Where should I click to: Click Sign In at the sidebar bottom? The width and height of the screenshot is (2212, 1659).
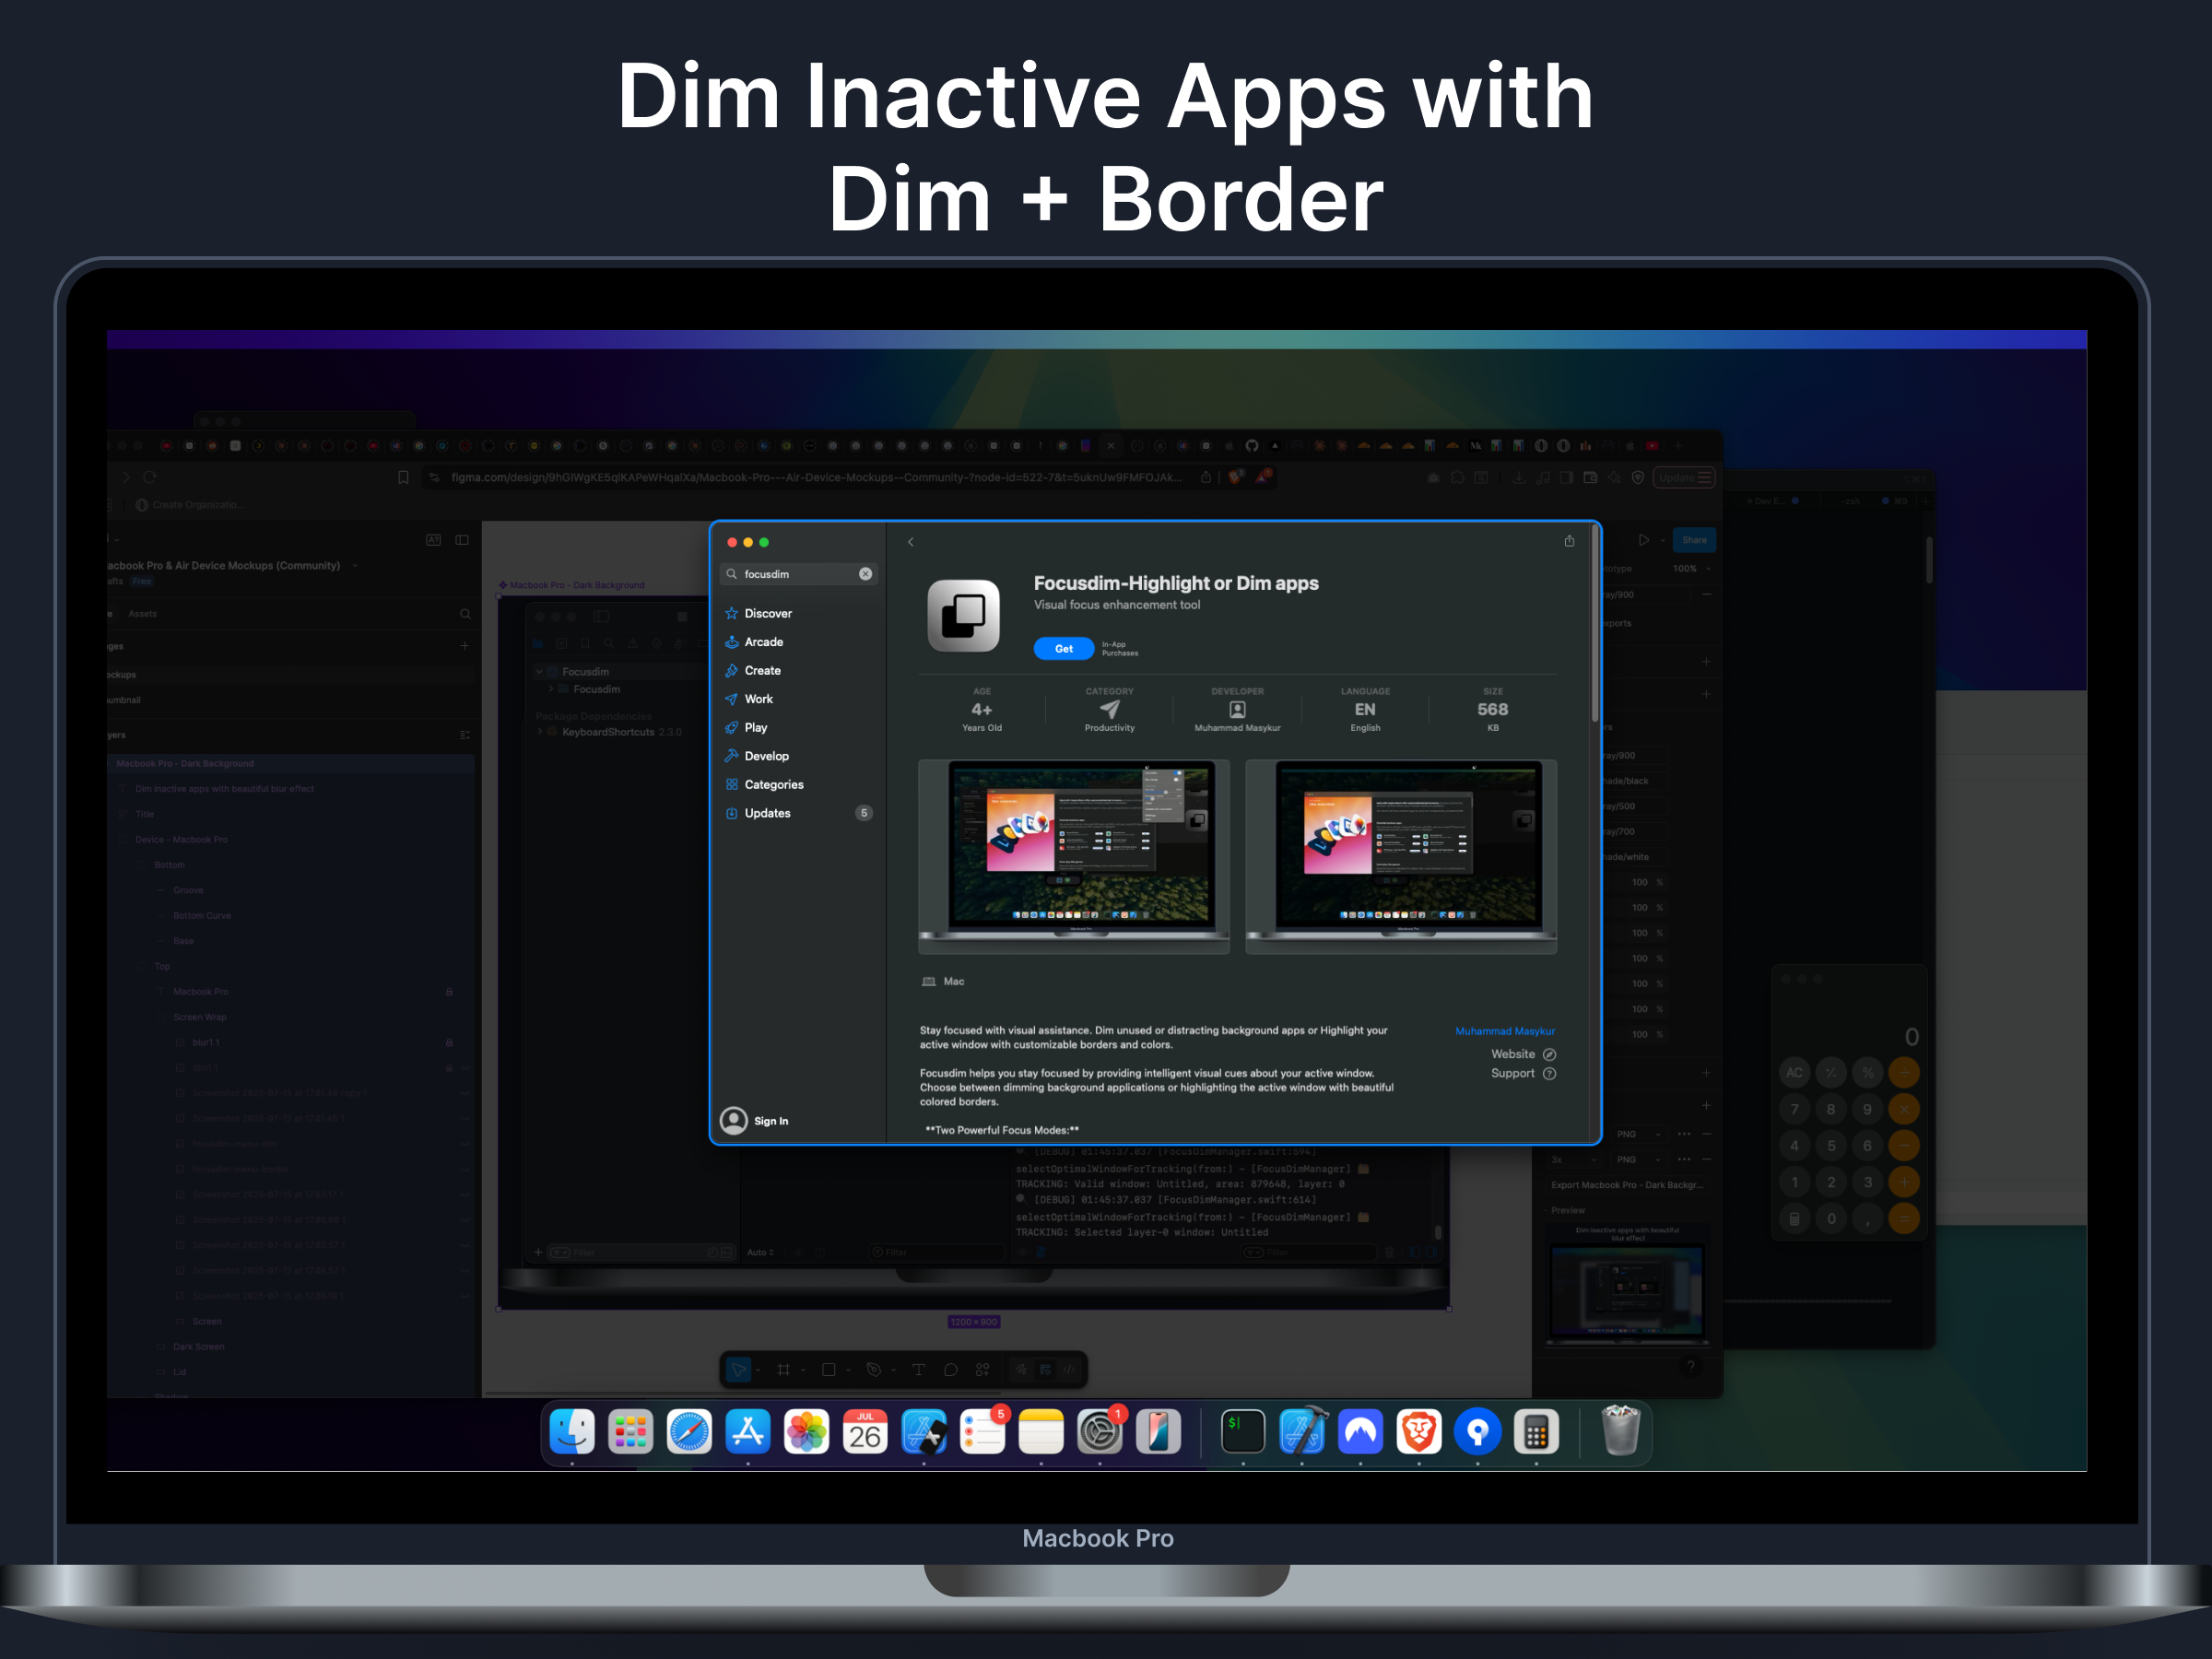[755, 1120]
